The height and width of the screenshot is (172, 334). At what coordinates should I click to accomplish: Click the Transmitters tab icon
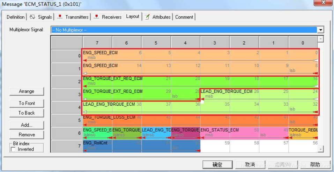tap(60, 17)
